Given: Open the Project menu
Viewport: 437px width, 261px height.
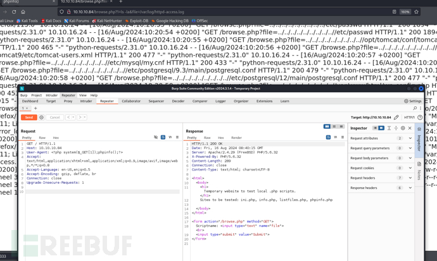Looking at the screenshot, I should [x=36, y=95].
